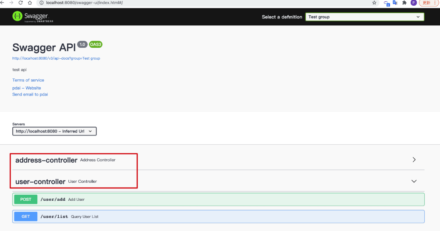Viewport: 440px width, 231px height.
Task: Click the site info icon in address bar
Action: 41,3
